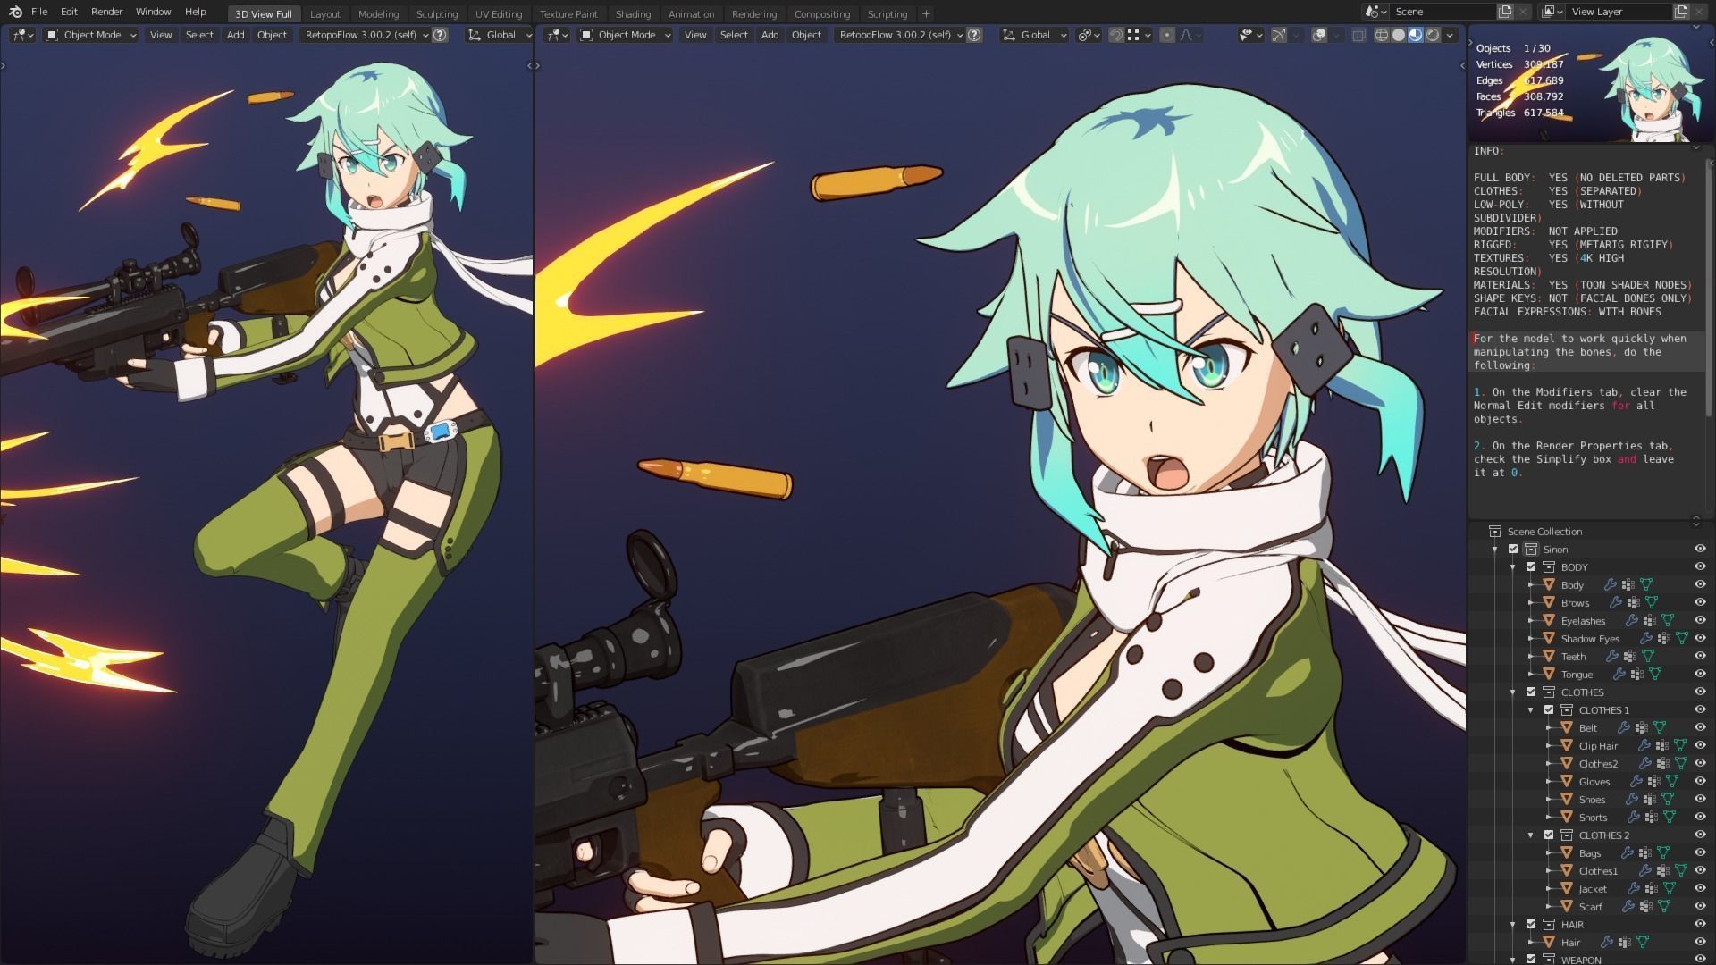Open the Object Mode dropdown in the left viewport
Screen dimensions: 1716x965
[90, 35]
